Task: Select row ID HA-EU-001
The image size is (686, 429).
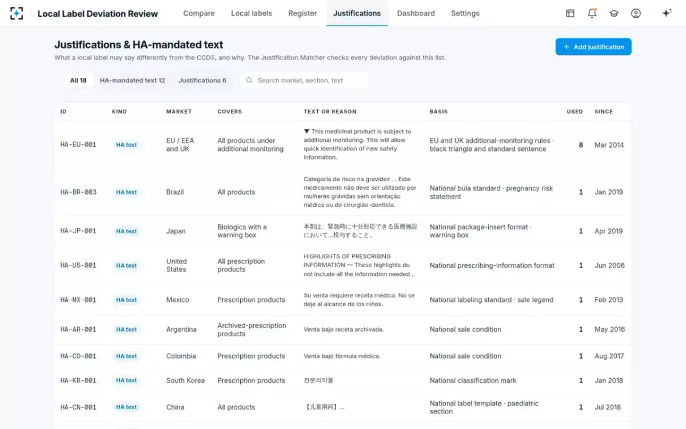Action: (78, 145)
